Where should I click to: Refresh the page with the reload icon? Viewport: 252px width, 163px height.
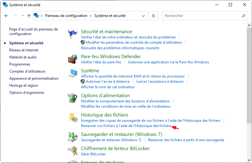coord(154,16)
